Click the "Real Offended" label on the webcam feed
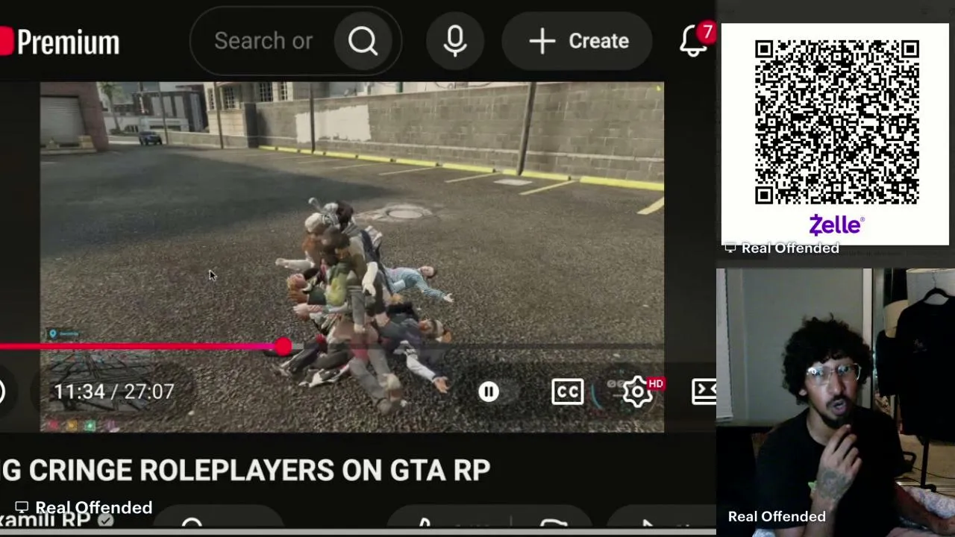This screenshot has width=955, height=537. [777, 516]
